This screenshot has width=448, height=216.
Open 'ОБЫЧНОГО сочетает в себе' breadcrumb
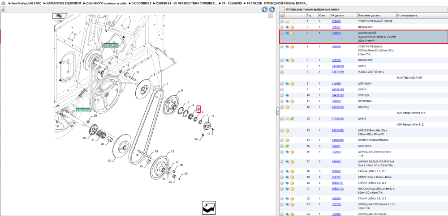pos(106,4)
